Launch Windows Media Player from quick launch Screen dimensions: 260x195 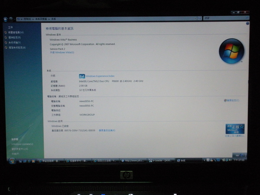tap(33, 161)
